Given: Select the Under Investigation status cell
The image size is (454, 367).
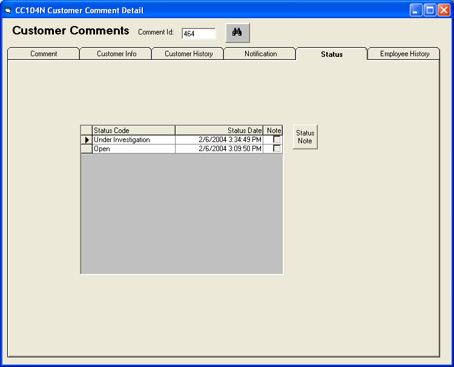Looking at the screenshot, I should point(133,140).
